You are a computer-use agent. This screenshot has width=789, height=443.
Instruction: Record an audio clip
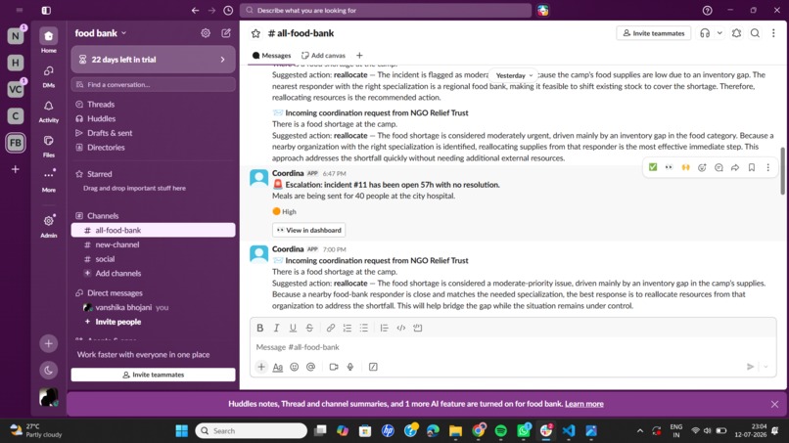tap(350, 367)
